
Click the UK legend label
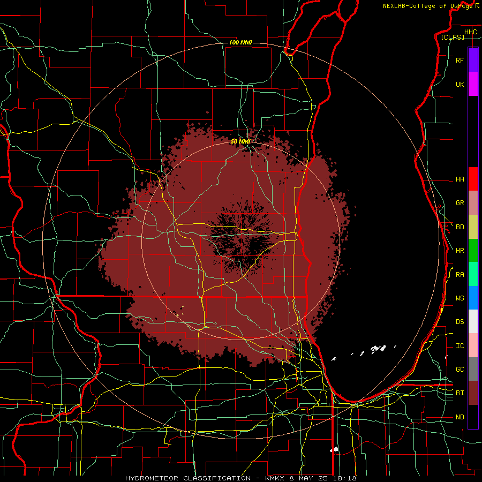coord(460,84)
